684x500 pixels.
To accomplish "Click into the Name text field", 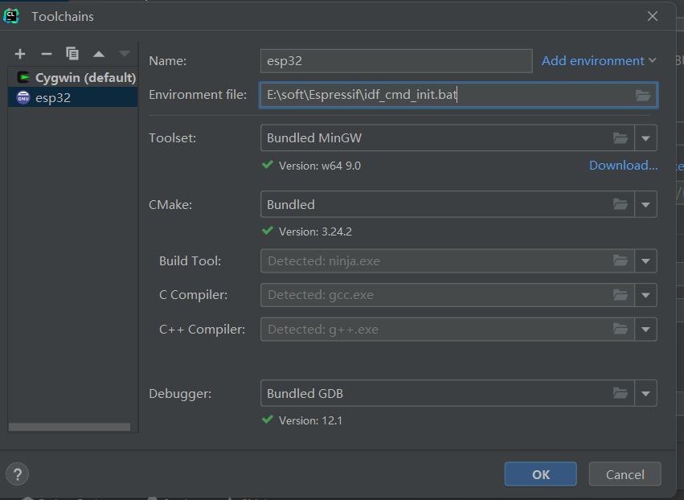I will [396, 61].
